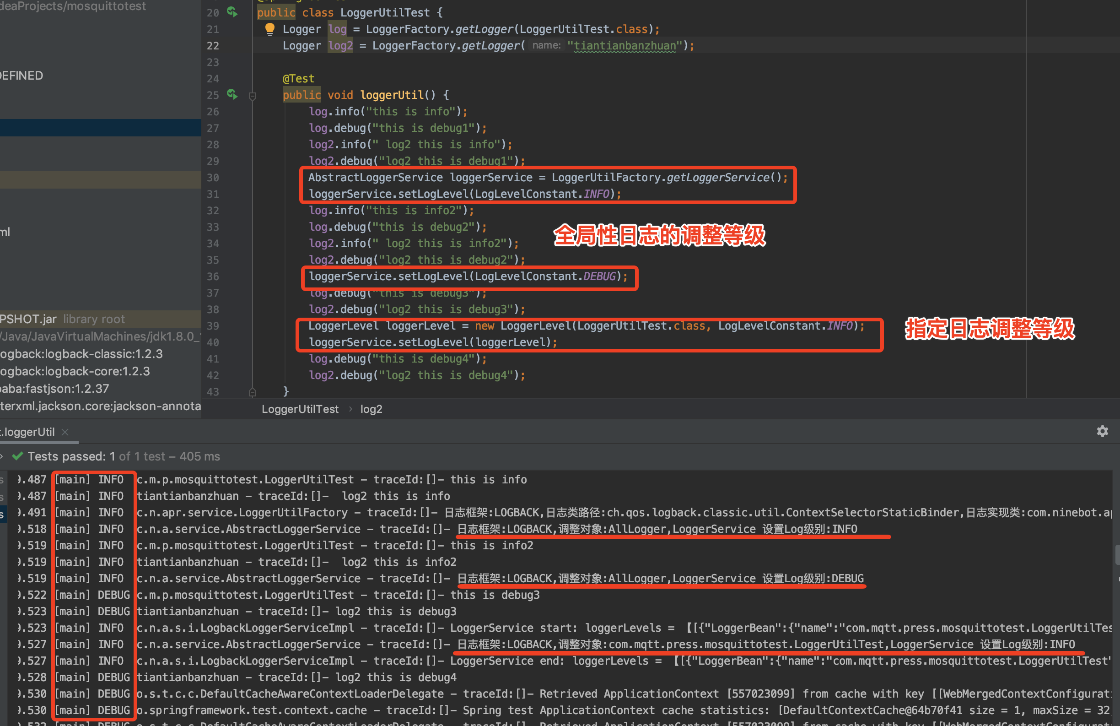Open the run panel settings gear
The width and height of the screenshot is (1120, 726).
click(x=1102, y=431)
